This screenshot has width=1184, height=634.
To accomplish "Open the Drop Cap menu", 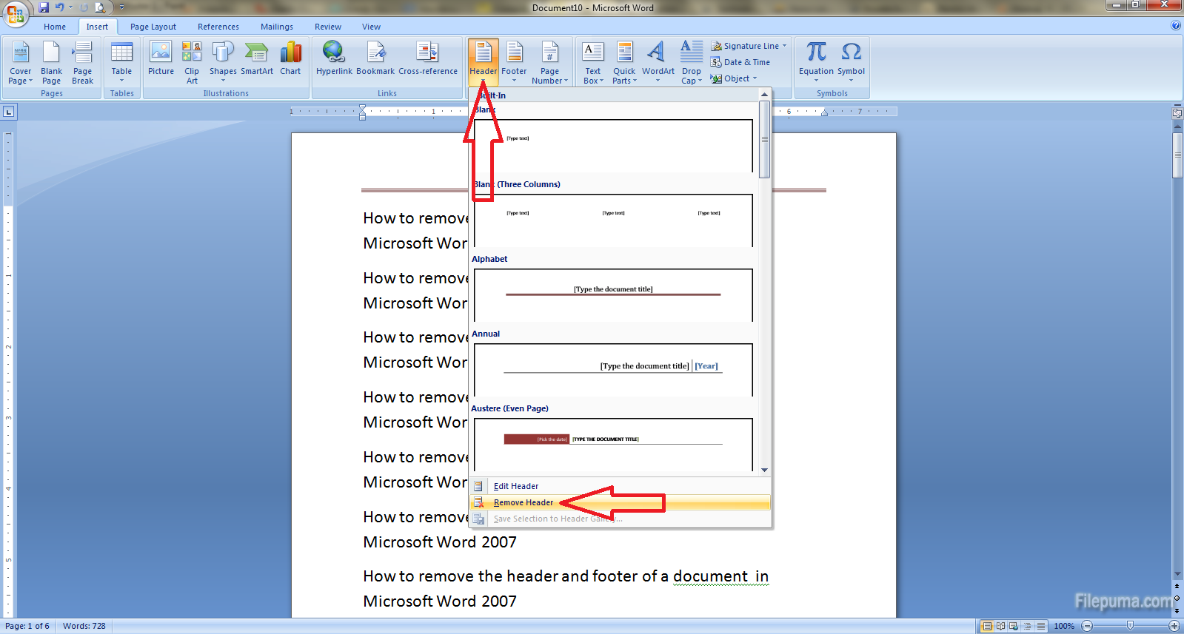I will click(x=692, y=63).
